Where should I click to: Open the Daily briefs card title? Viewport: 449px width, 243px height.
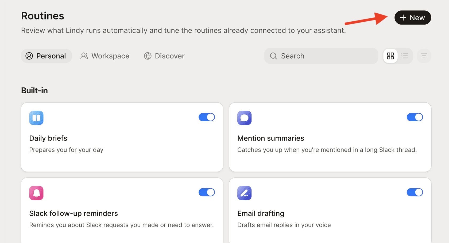(x=48, y=138)
